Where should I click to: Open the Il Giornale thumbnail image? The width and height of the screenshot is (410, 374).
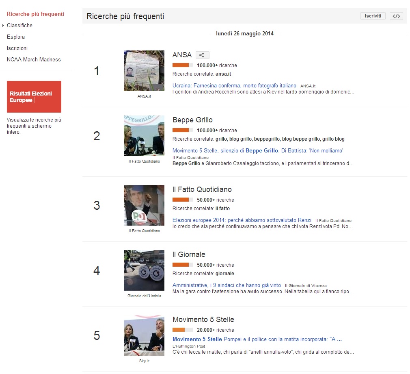tap(144, 270)
